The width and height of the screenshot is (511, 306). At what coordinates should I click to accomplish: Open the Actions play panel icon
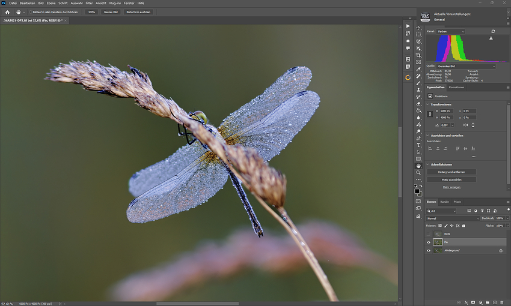(408, 26)
